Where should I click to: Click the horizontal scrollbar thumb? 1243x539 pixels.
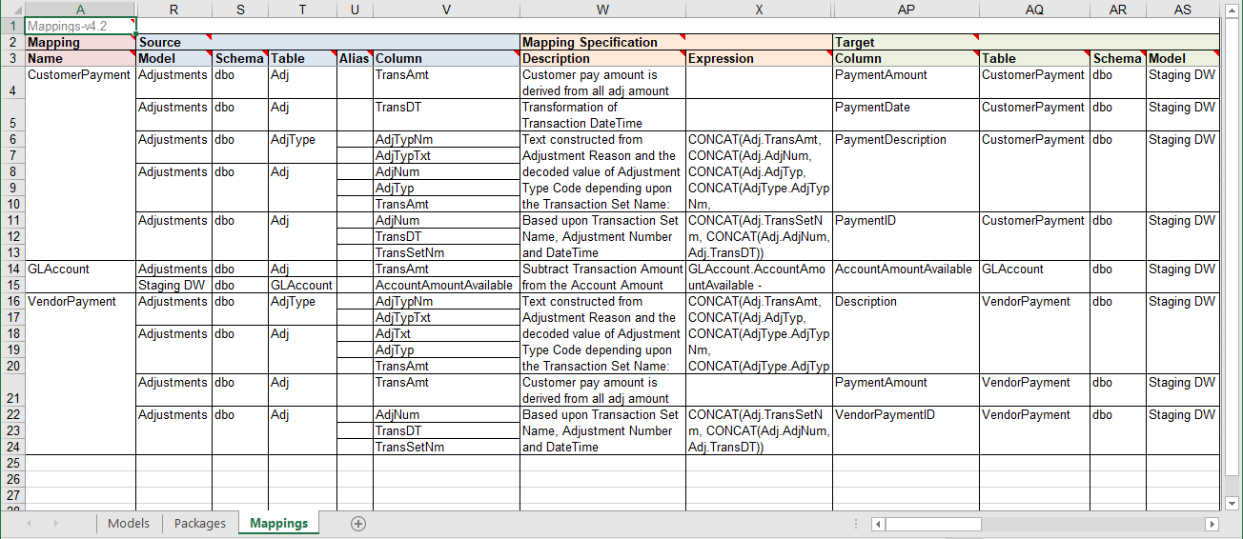(934, 524)
